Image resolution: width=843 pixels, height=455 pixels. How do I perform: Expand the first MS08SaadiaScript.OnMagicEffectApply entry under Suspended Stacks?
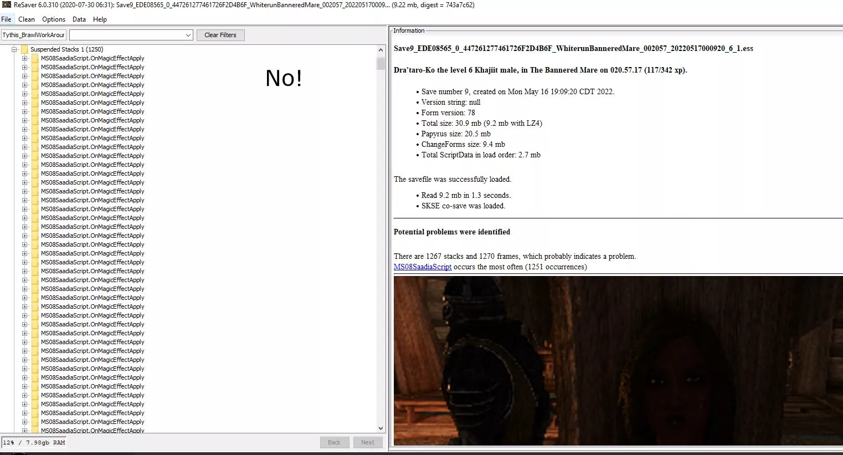(x=24, y=58)
